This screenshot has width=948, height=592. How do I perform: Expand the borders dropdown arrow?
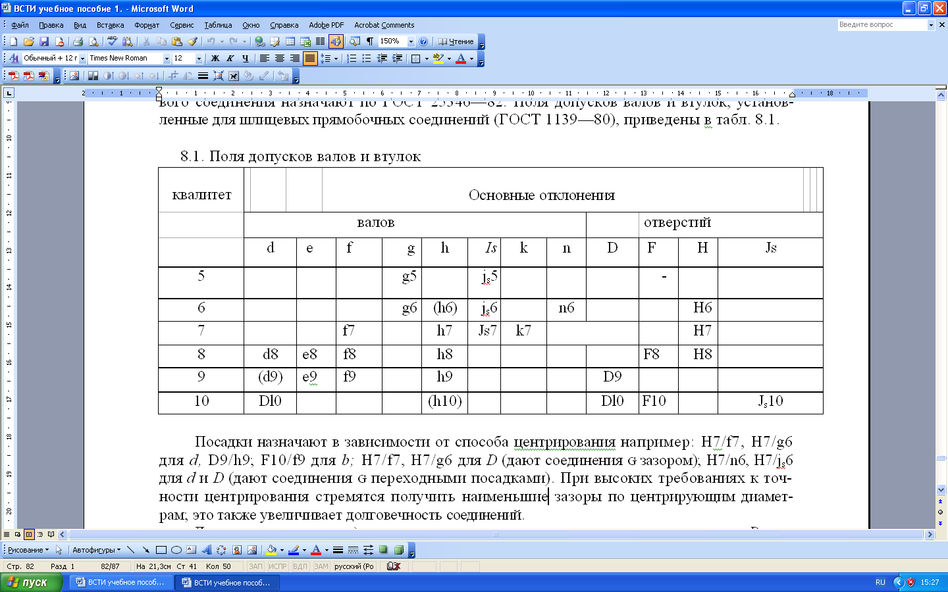[427, 59]
